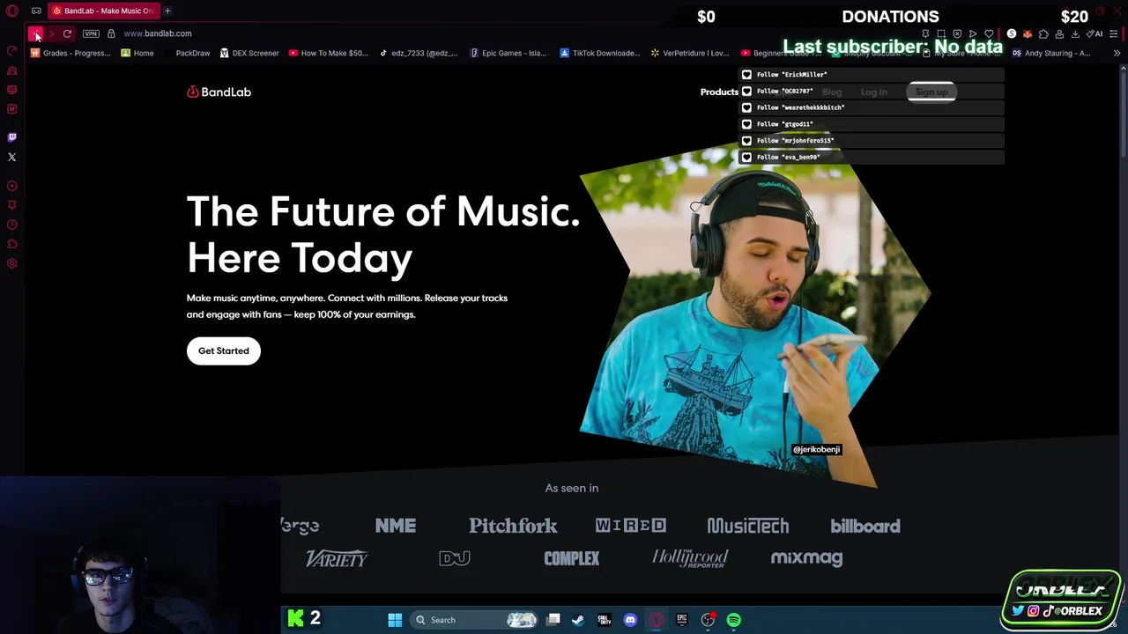
Task: Click the Sign up button
Action: (931, 92)
